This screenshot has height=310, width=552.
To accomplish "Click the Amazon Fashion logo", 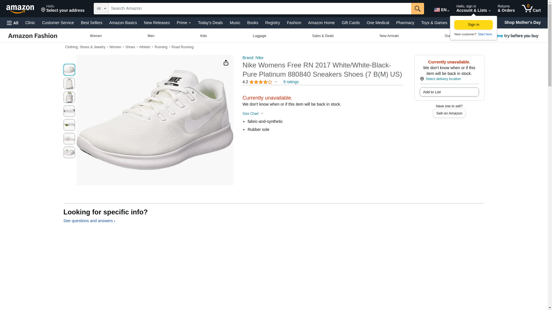I will [33, 36].
